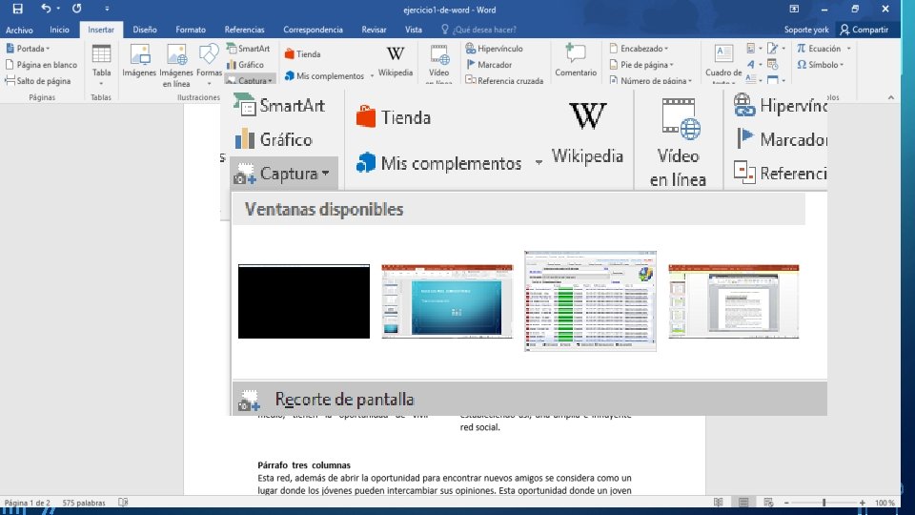
Task: Open zoom dialog via 100 % label
Action: coord(884,503)
